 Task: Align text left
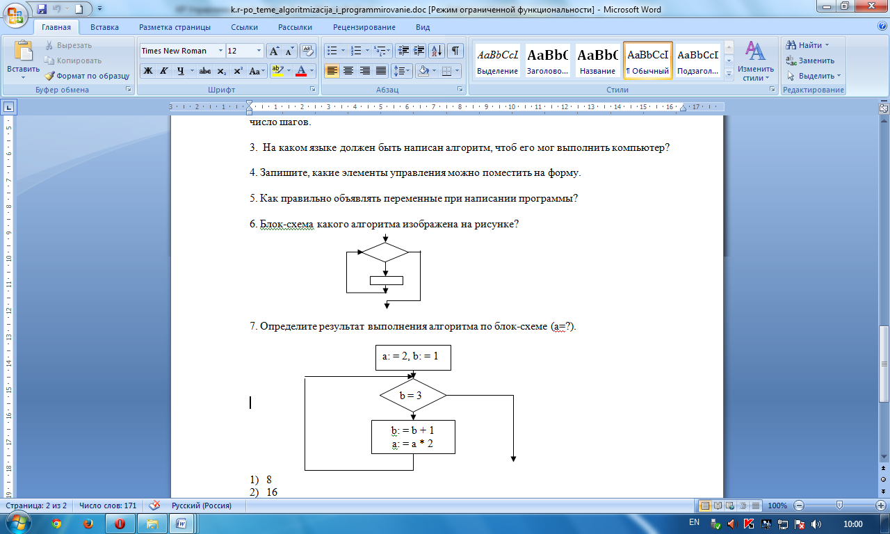[332, 71]
